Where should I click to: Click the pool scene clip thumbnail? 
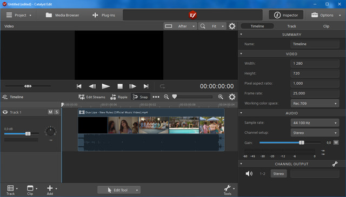[x=184, y=125]
